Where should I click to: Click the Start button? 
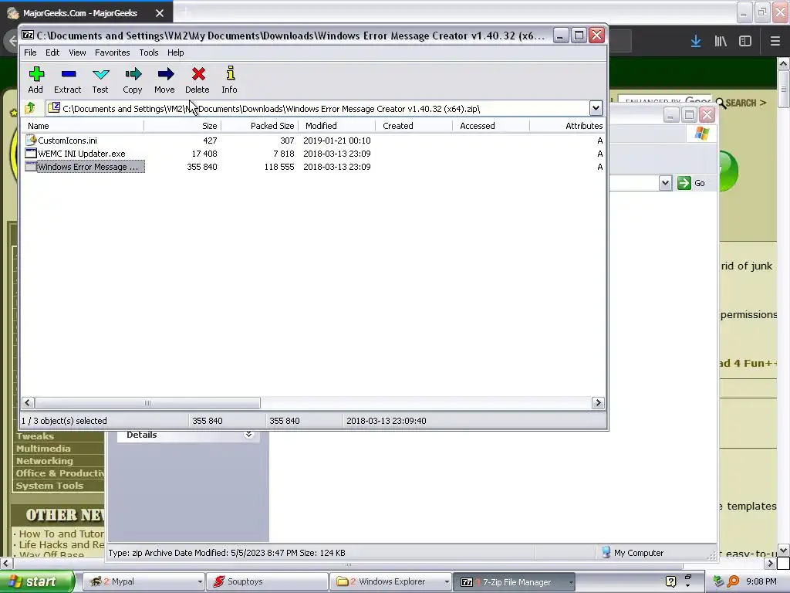tap(37, 581)
